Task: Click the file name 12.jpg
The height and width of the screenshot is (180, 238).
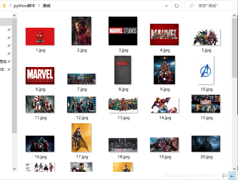Action: 82,118
